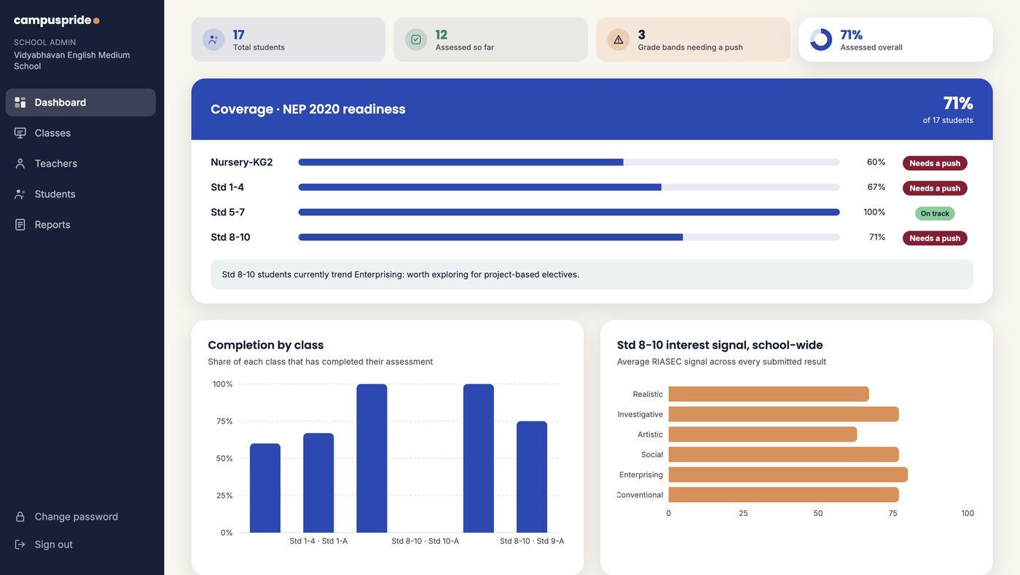Click the Coverage · NEP 2020 readiness heading
Viewport: 1020px width, 575px height.
pos(308,109)
